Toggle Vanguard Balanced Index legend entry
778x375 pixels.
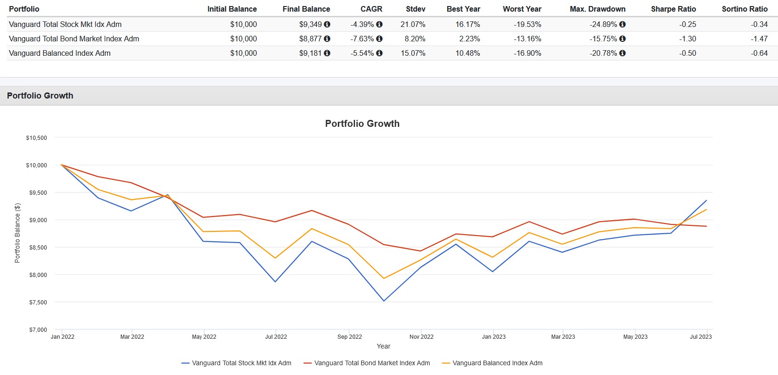coord(492,363)
